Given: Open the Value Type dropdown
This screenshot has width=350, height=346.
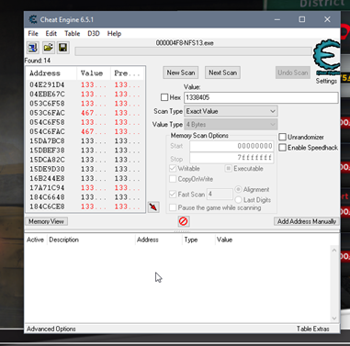Looking at the screenshot, I should 231,125.
